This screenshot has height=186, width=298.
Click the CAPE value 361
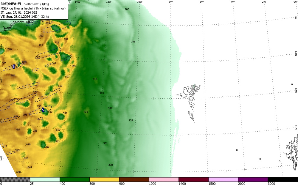point(105,143)
